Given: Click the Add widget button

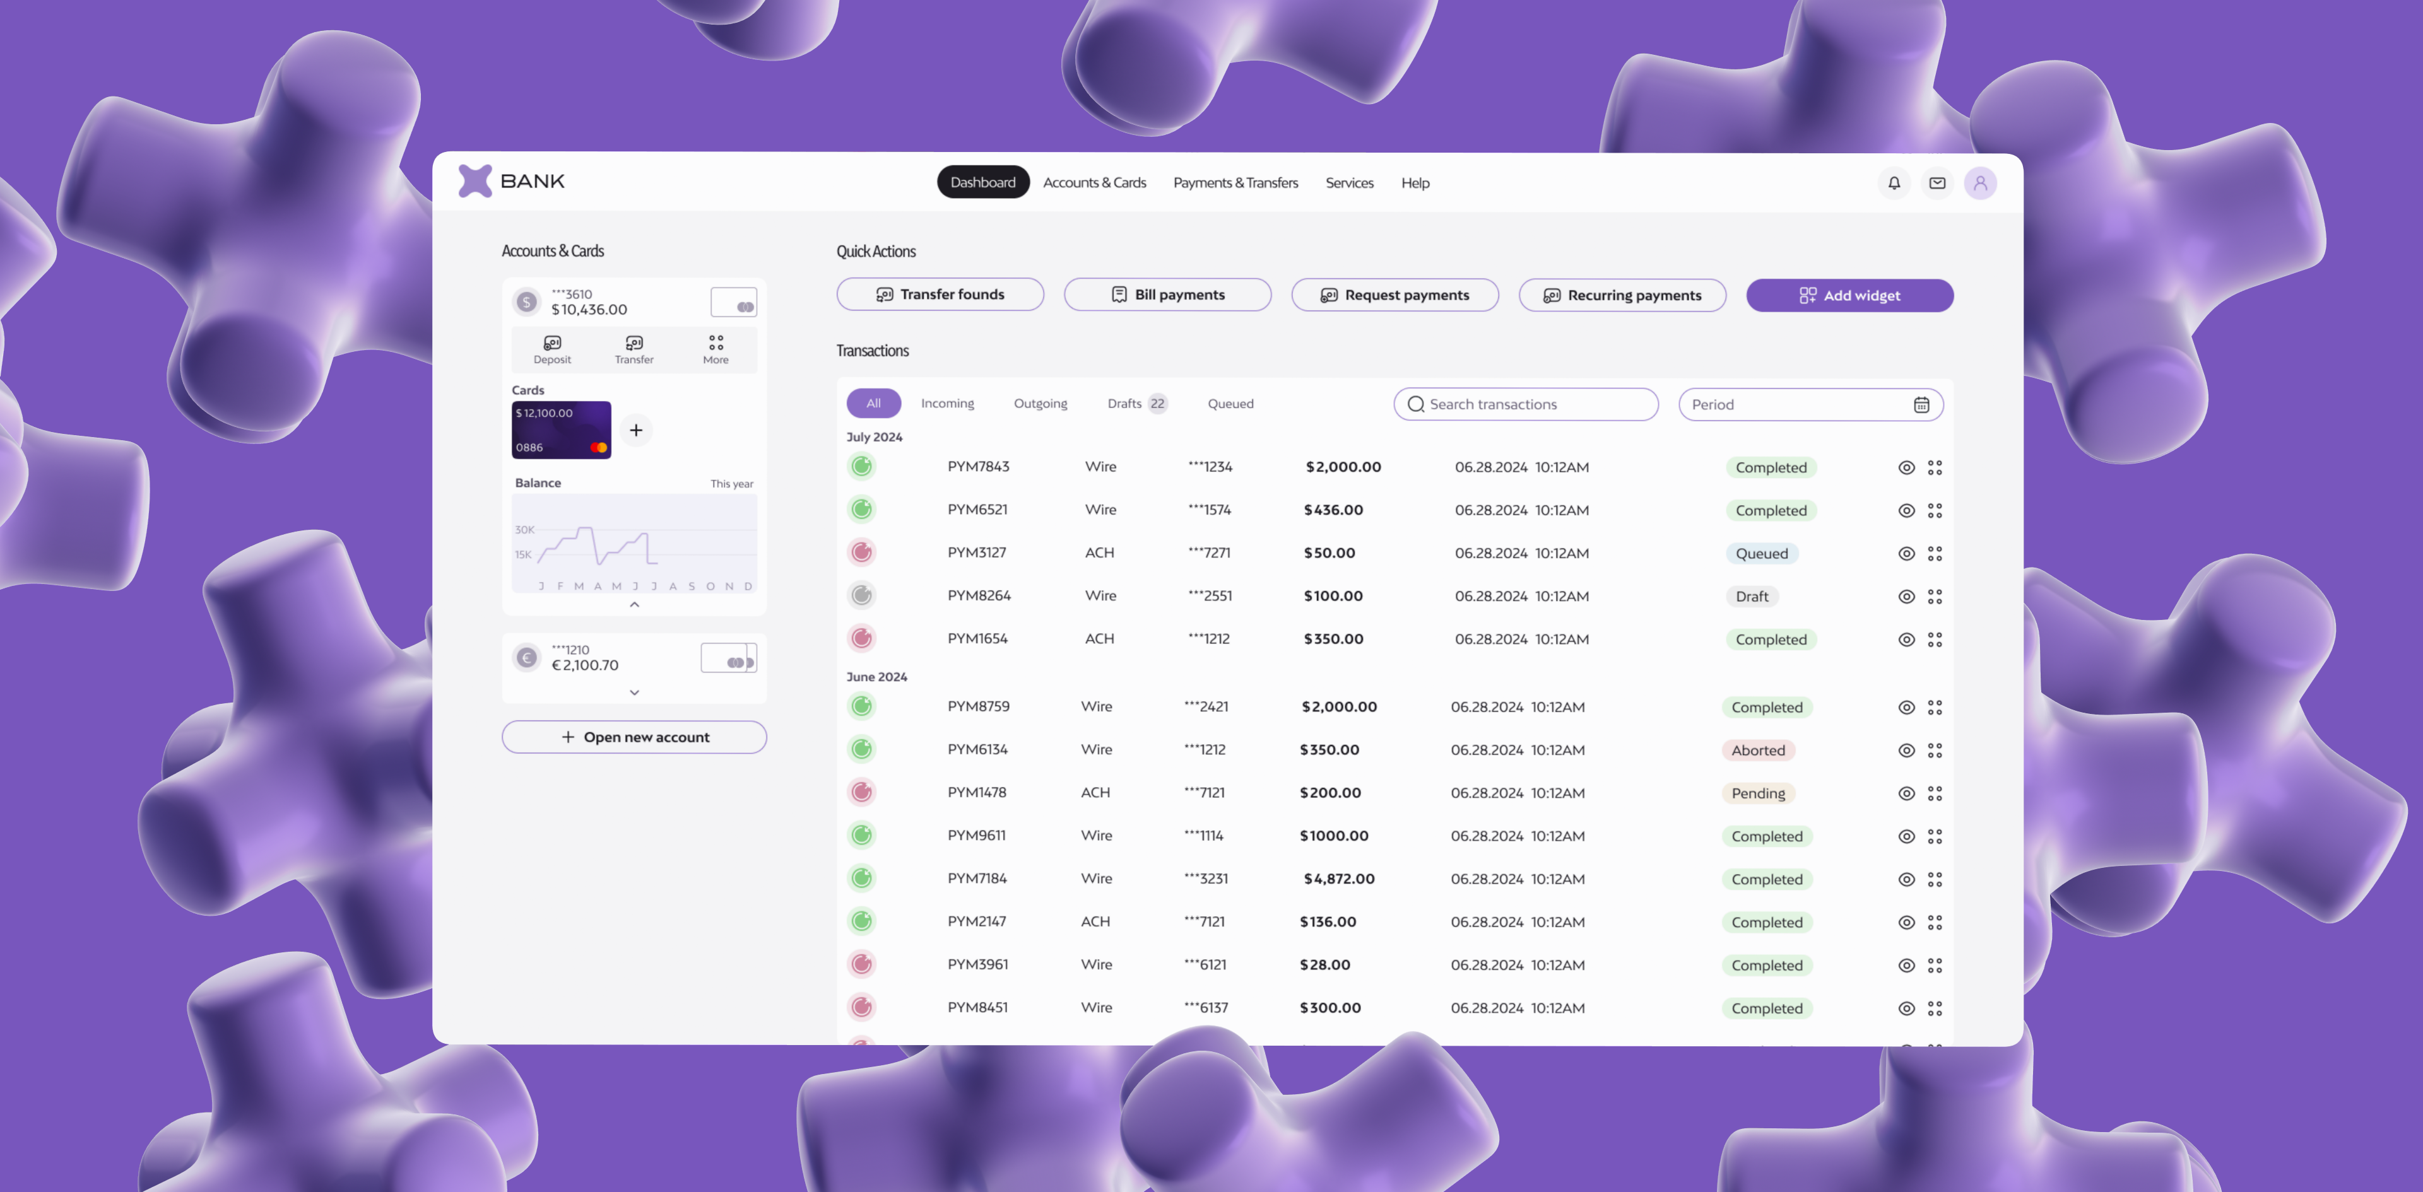Looking at the screenshot, I should [x=1849, y=295].
